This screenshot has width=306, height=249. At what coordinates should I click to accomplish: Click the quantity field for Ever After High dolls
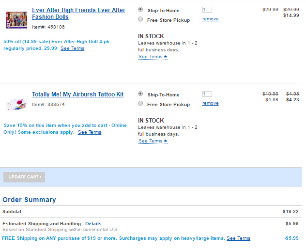tap(207, 10)
